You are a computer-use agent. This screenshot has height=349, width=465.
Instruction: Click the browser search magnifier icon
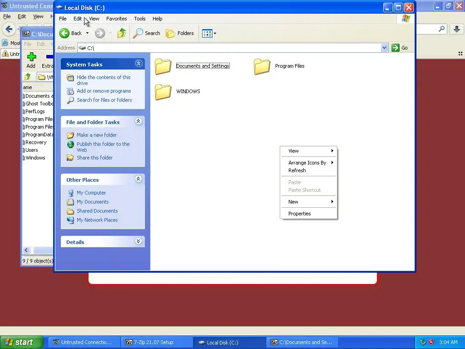click(x=441, y=29)
